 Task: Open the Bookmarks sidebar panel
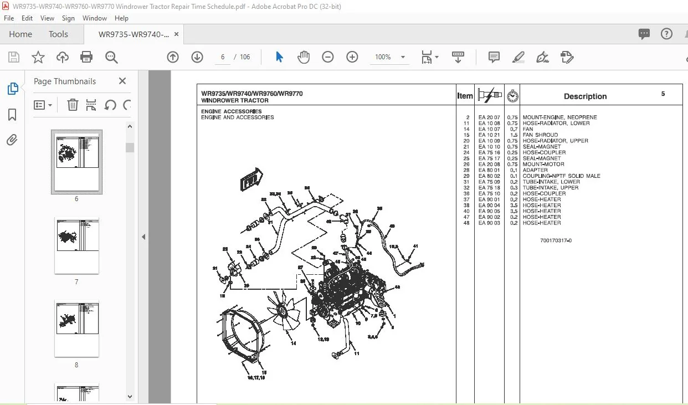(12, 115)
